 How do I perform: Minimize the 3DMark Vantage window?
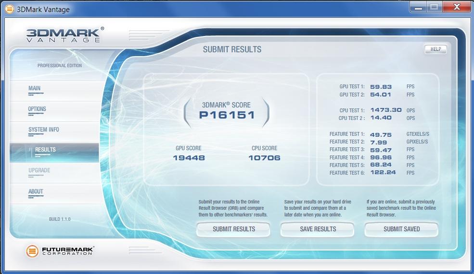point(418,7)
